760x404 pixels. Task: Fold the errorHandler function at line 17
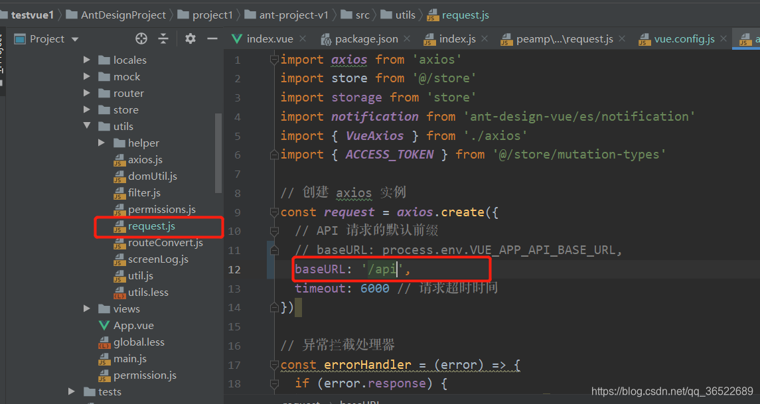pyautogui.click(x=274, y=365)
